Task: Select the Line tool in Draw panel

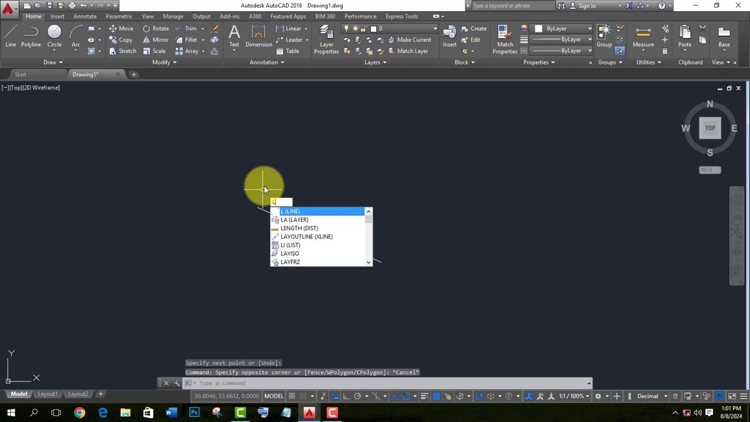Action: click(11, 37)
